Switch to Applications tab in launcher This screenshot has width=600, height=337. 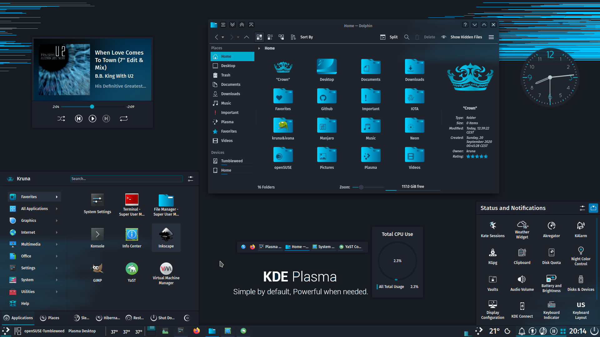pyautogui.click(x=18, y=318)
